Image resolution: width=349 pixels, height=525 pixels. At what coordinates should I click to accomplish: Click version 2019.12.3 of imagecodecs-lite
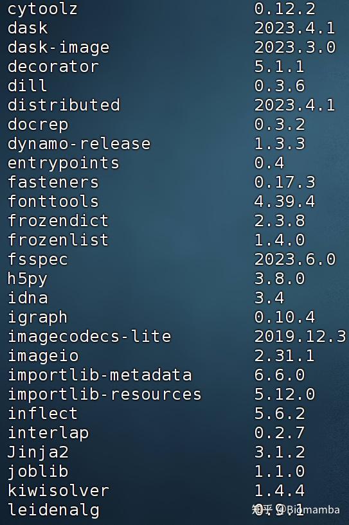[300, 336]
